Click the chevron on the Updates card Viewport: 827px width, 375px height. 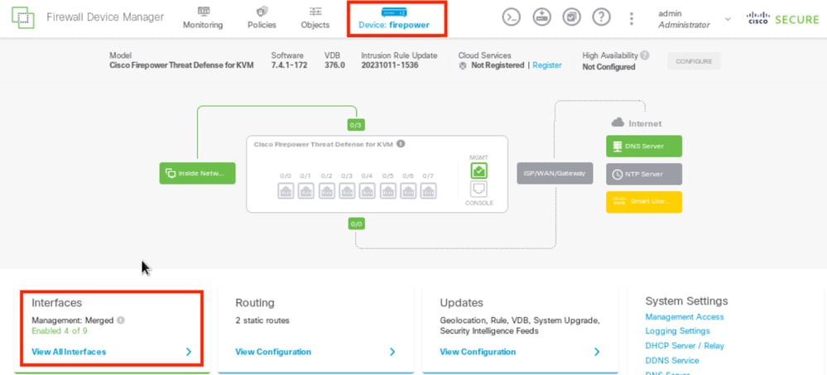[597, 352]
